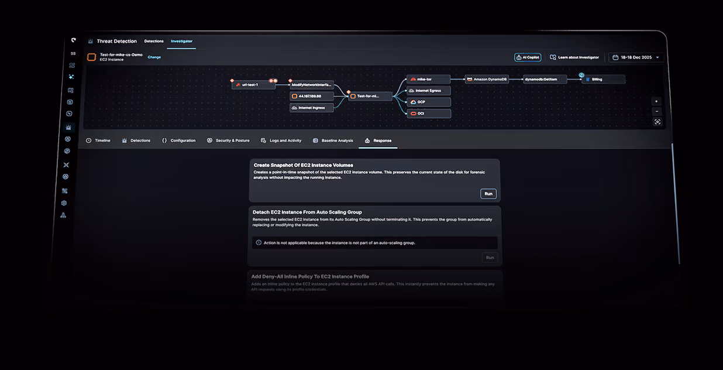Open the gear settings icon in the left sidebar
723x370 pixels.
click(x=64, y=203)
